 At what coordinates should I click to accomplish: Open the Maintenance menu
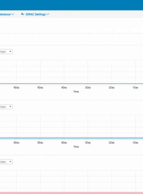click(x=5, y=14)
